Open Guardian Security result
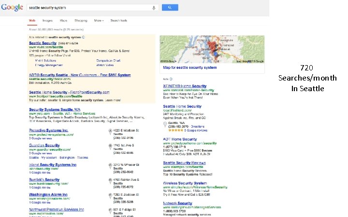Image resolution: width=348 pixels, height=217 pixels. point(44,145)
